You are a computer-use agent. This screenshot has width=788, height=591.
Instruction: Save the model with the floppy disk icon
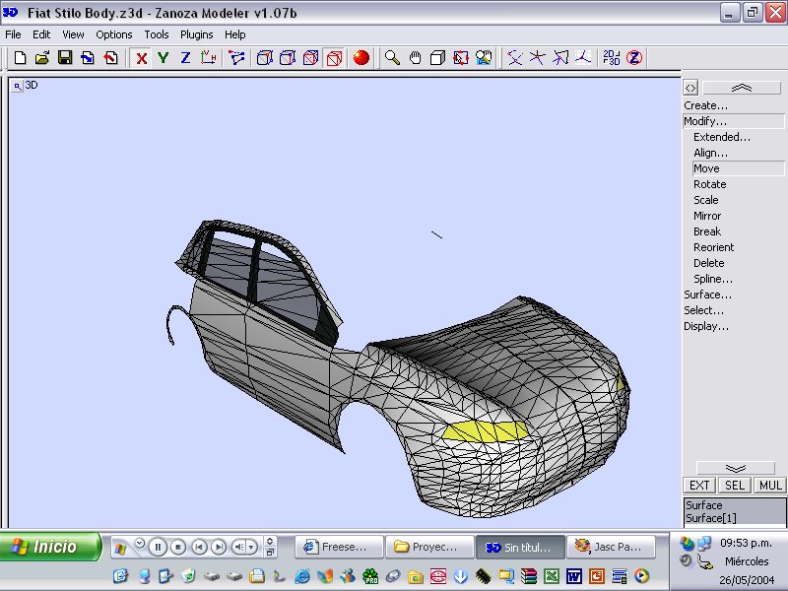pyautogui.click(x=65, y=58)
